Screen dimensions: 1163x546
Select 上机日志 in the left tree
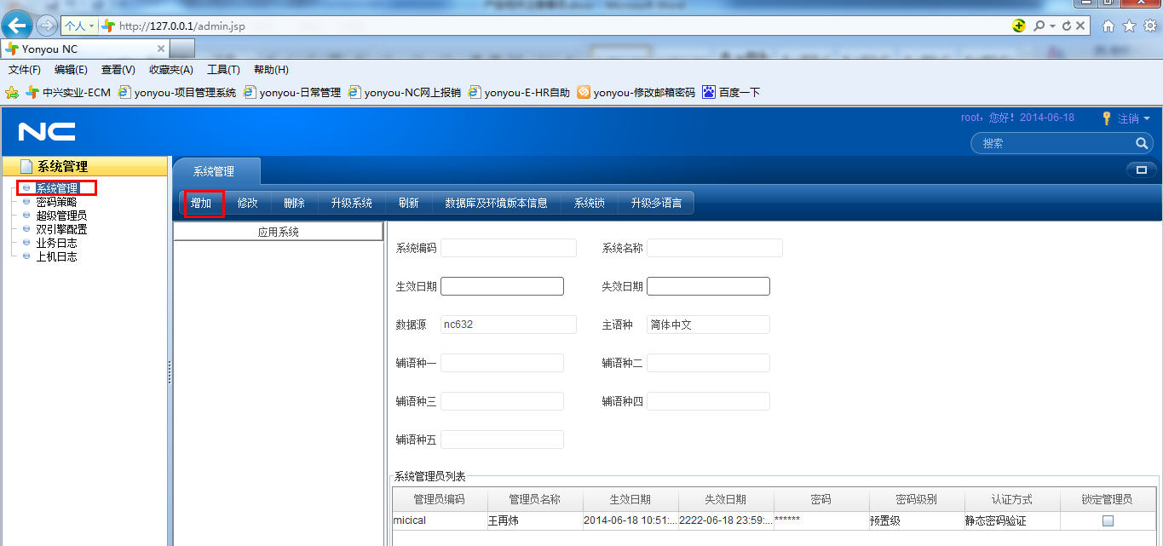(56, 256)
